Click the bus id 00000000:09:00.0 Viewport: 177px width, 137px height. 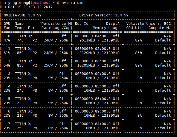pyautogui.click(x=93, y=74)
